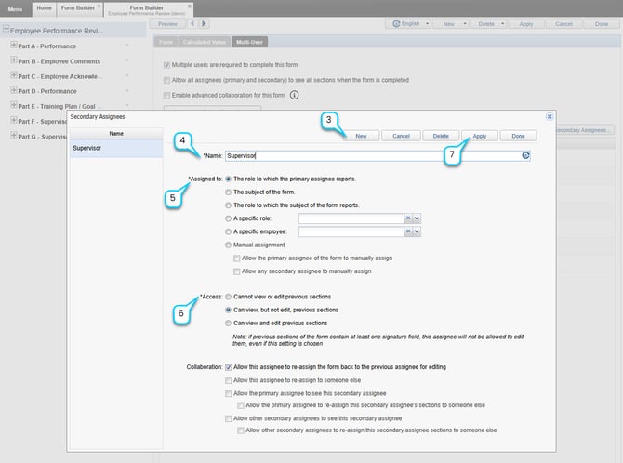Click Done in Secondary Assignees dialog
Screen dimensions: 623x463
click(518, 136)
